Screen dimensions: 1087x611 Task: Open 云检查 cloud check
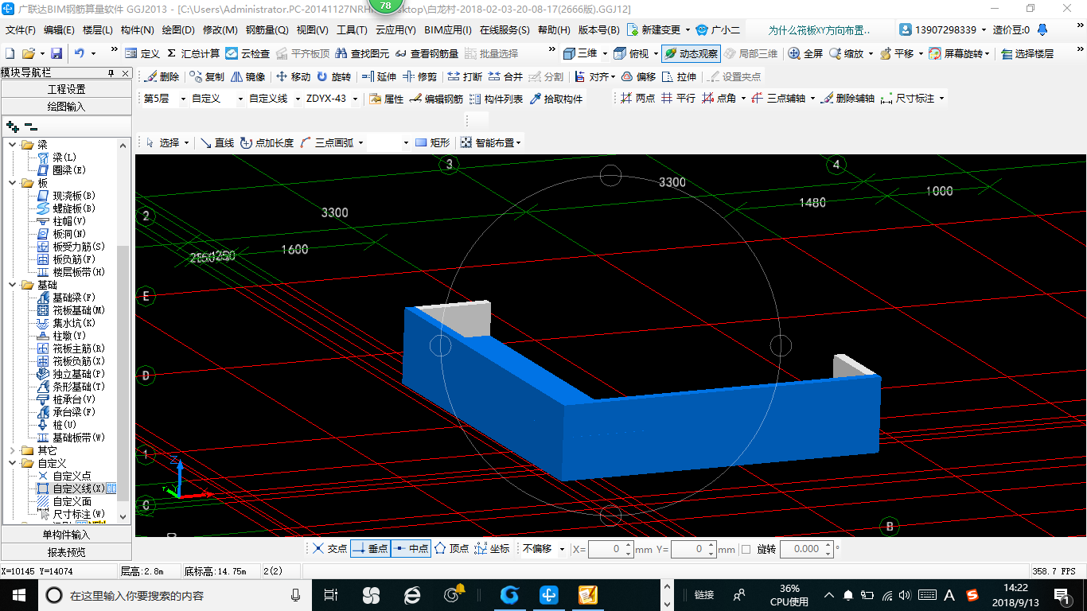pyautogui.click(x=247, y=53)
